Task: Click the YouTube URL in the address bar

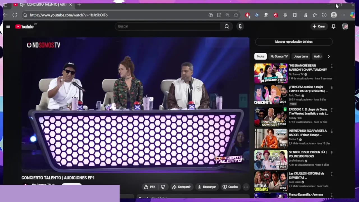Action: click(69, 15)
